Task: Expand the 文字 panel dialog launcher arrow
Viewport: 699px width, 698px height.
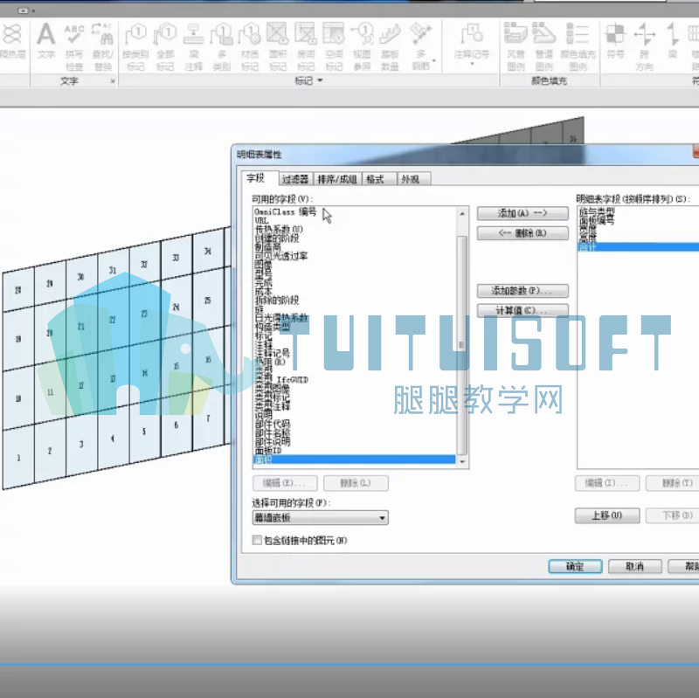Action: [113, 81]
